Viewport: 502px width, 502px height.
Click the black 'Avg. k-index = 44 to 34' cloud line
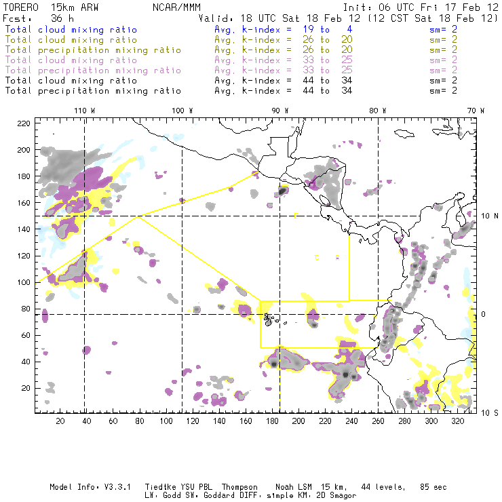point(284,80)
